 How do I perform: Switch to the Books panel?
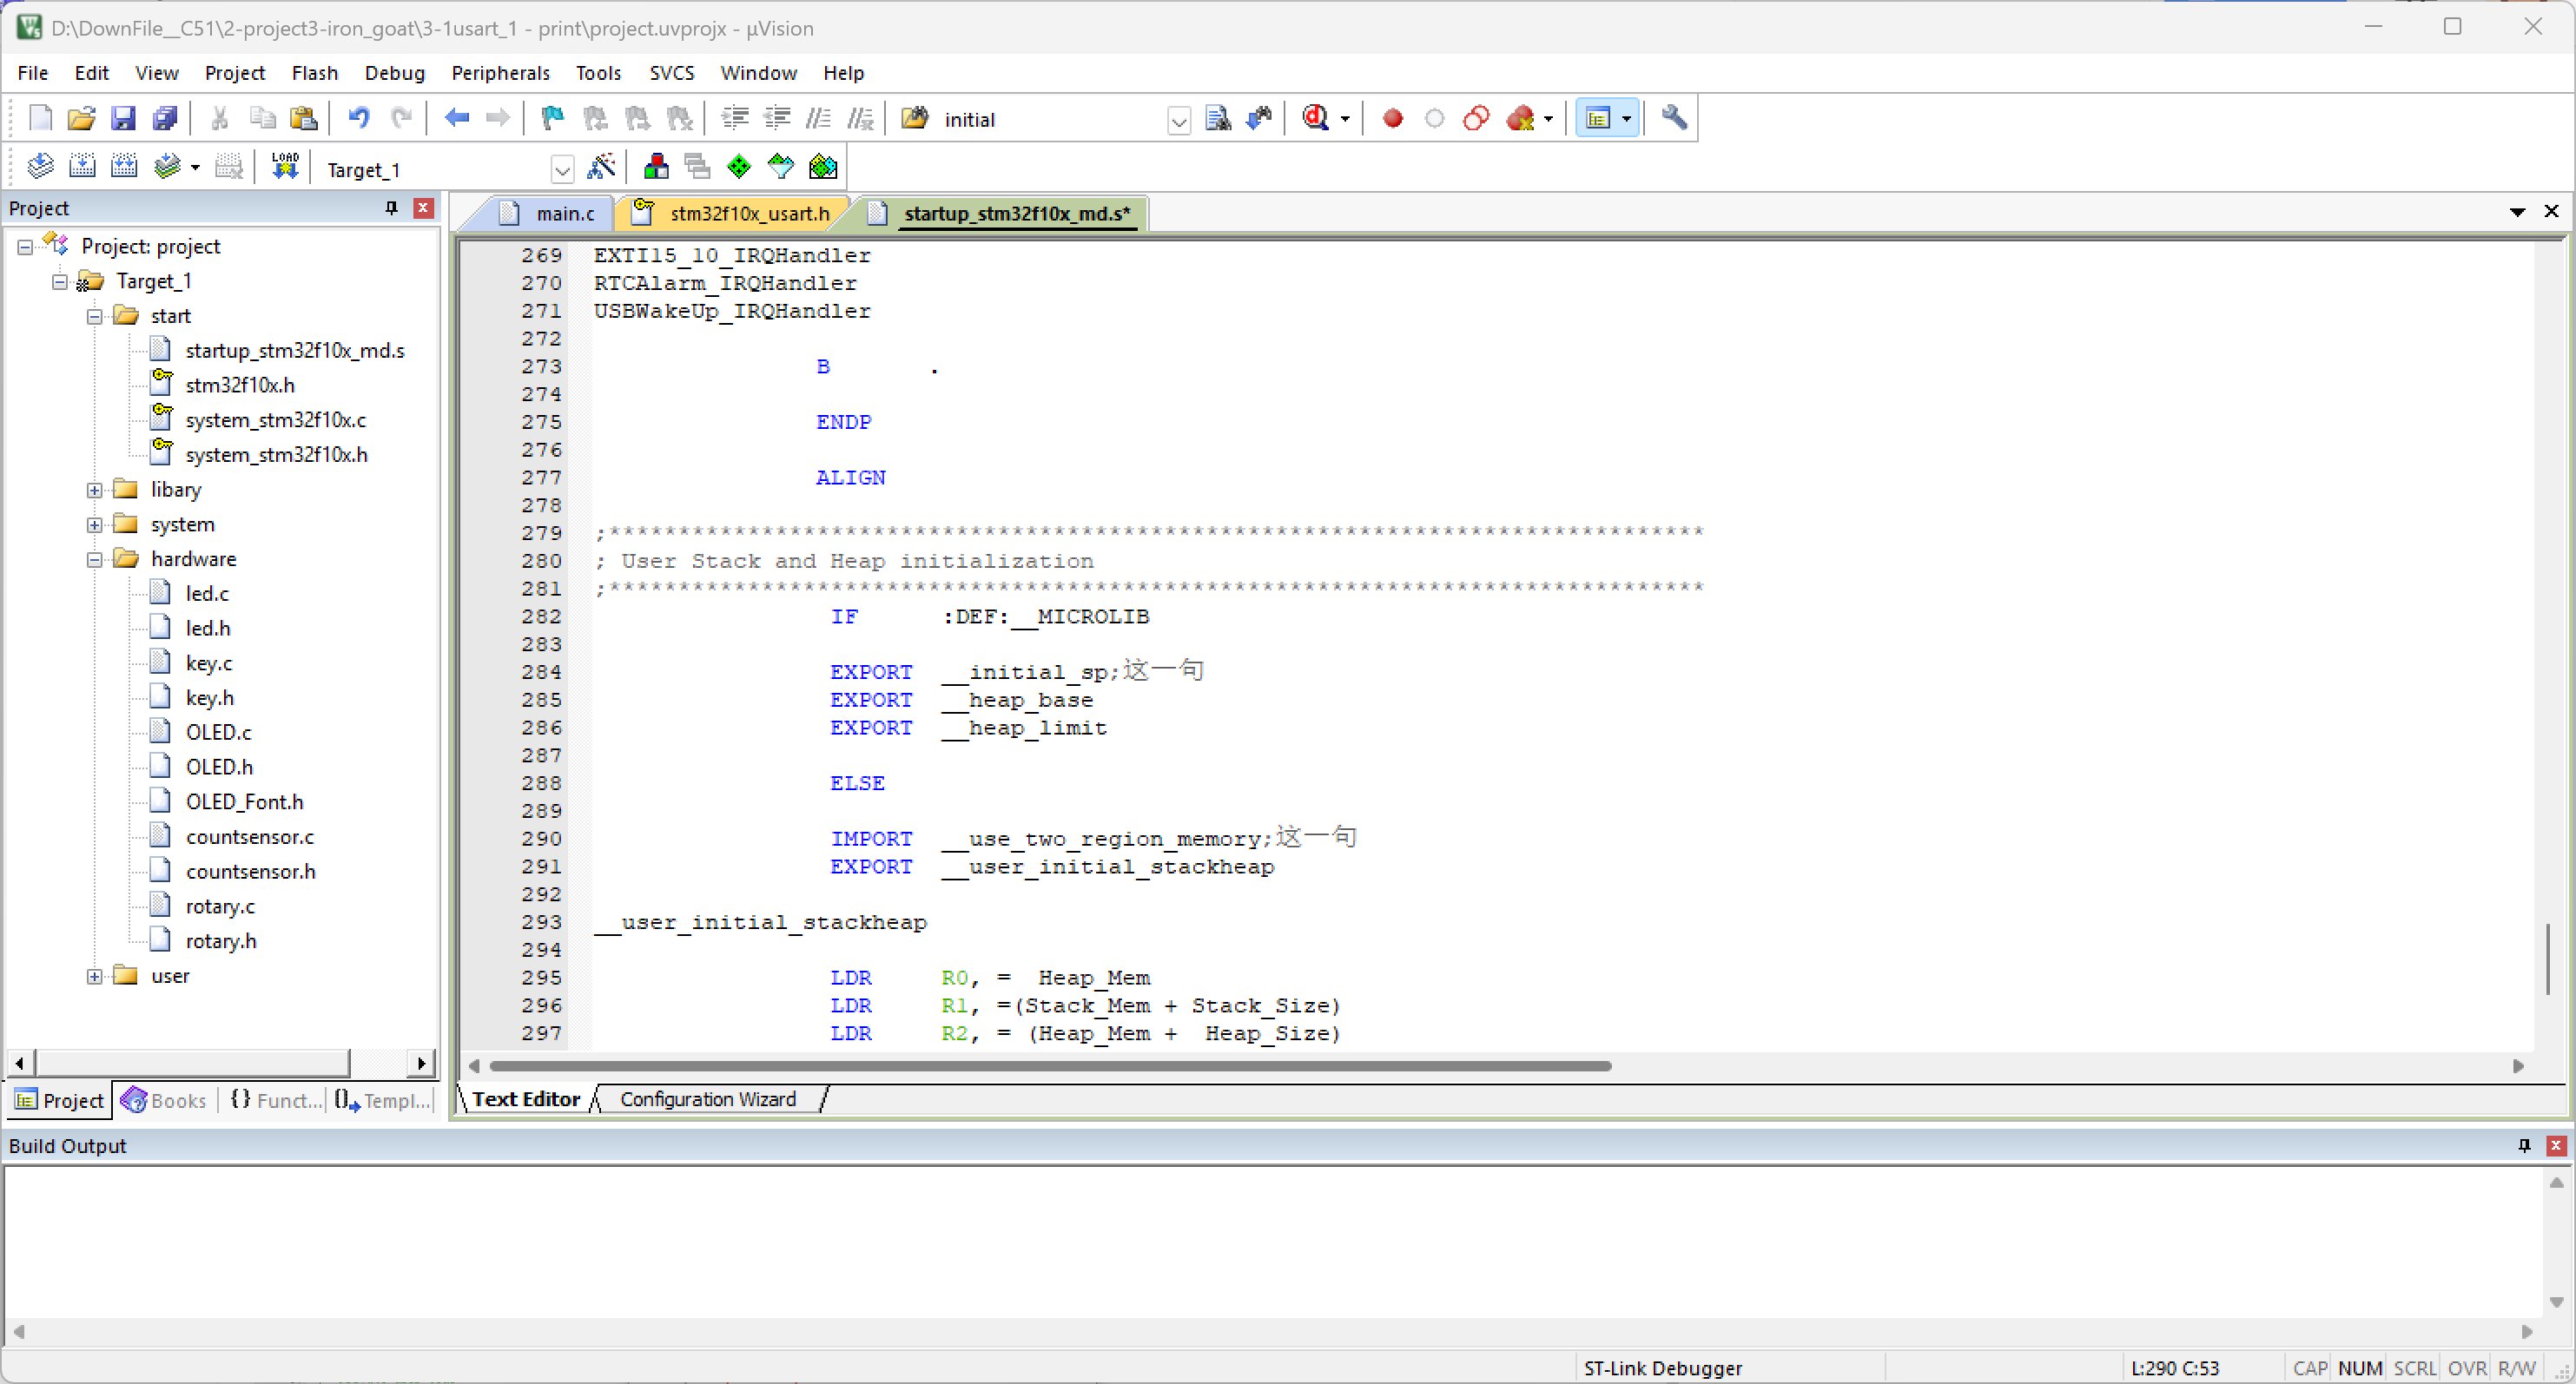point(163,1100)
